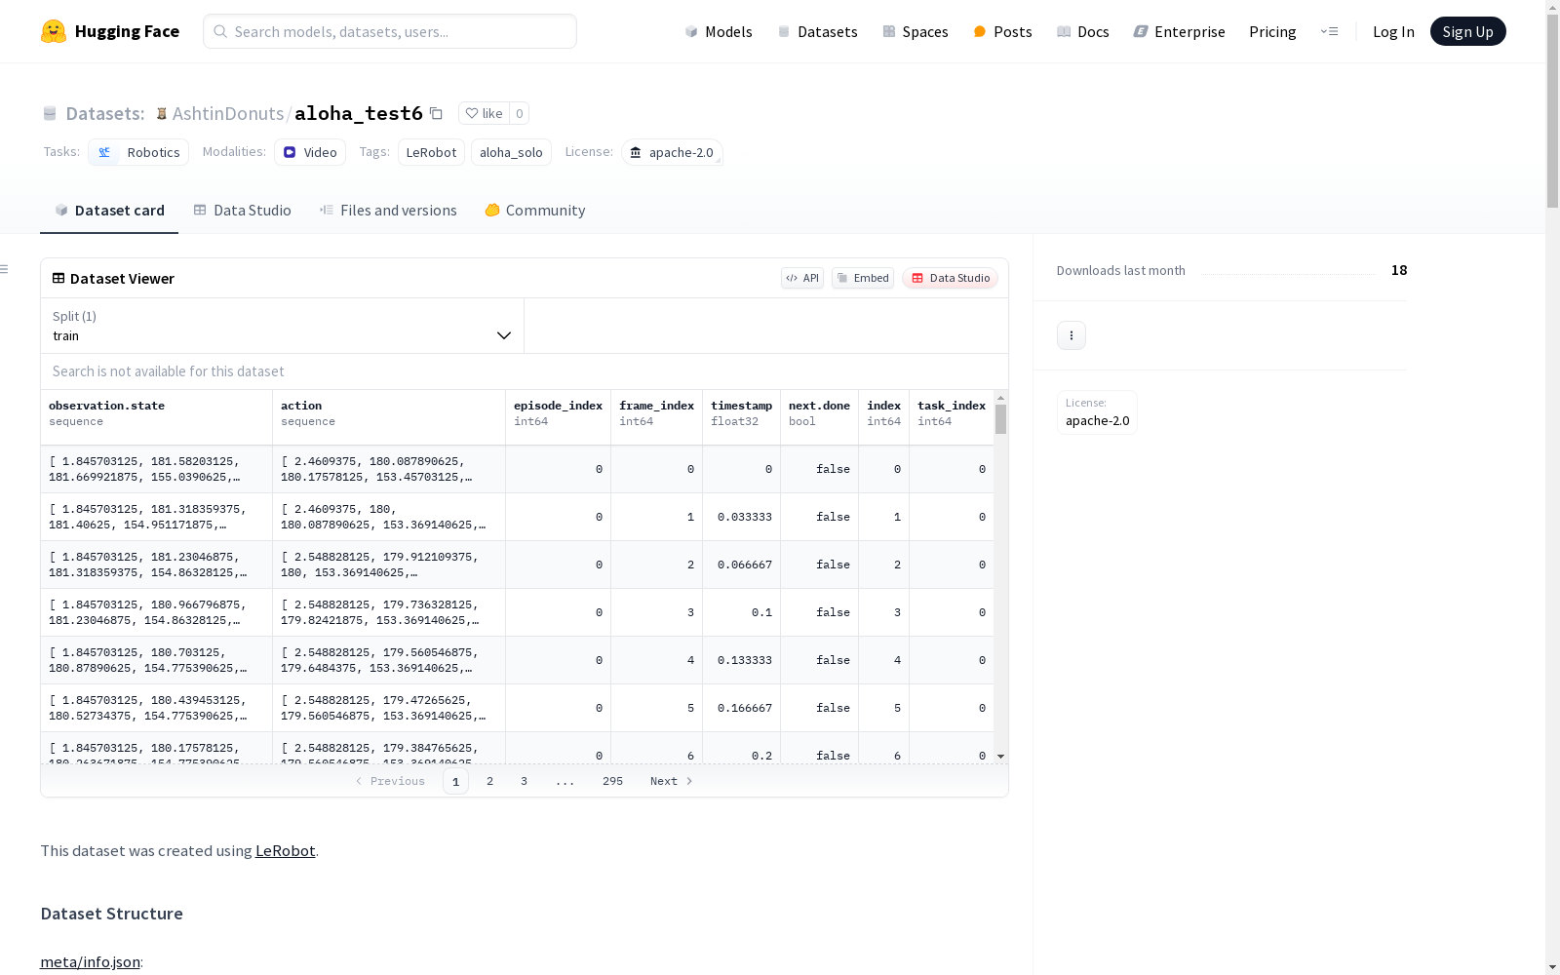Open the more navigation menu icon
1560x975 pixels.
pyautogui.click(x=1329, y=31)
